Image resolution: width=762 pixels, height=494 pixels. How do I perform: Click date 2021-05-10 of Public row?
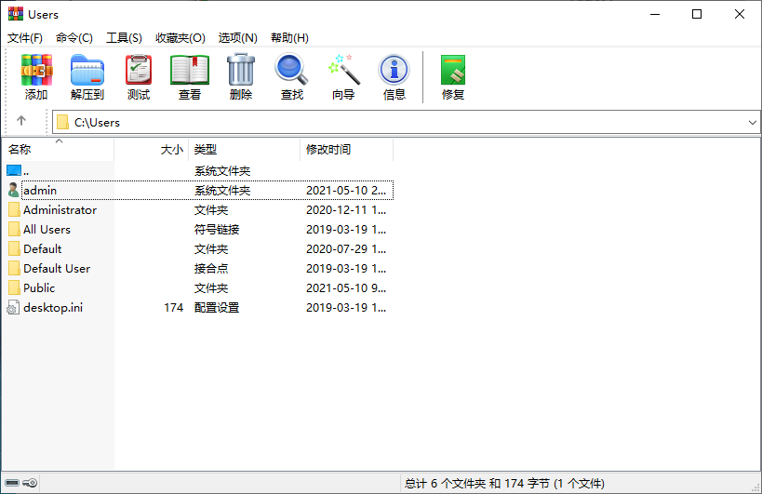[346, 288]
